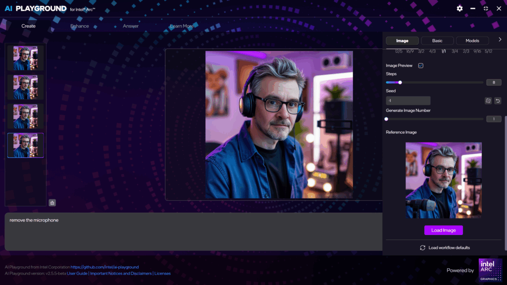Click the Steps slider handle
Viewport: 507px width, 285px height.
point(400,83)
